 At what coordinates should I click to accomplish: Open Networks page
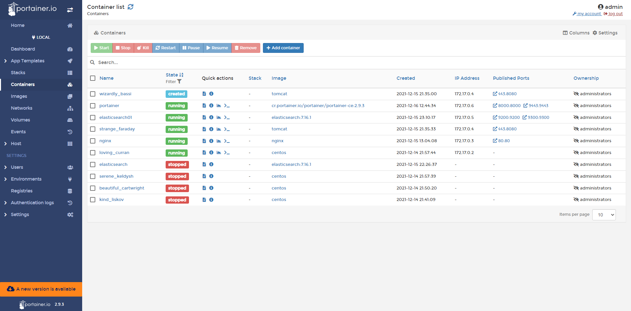click(x=22, y=108)
